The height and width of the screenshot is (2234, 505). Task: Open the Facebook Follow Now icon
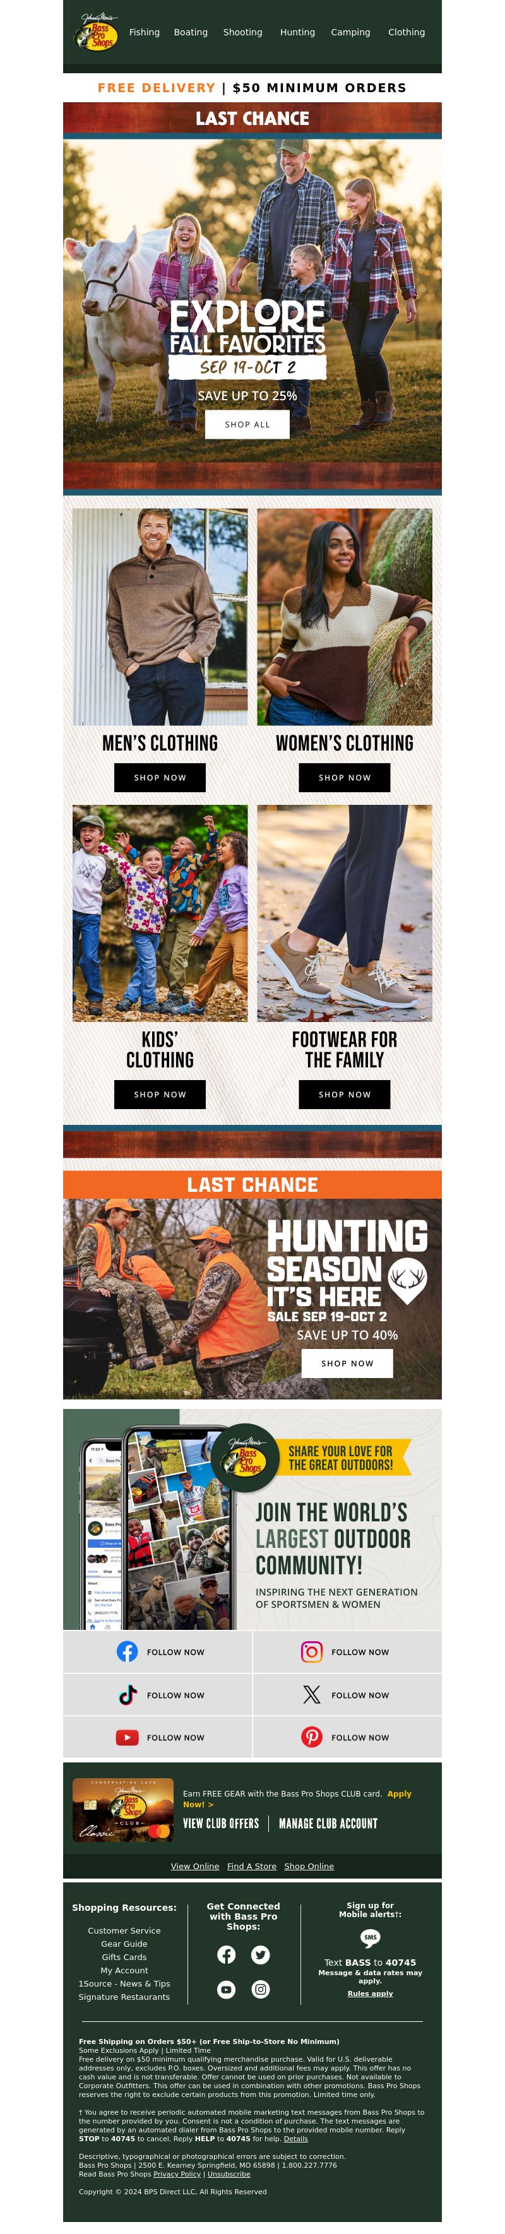pos(127,1651)
